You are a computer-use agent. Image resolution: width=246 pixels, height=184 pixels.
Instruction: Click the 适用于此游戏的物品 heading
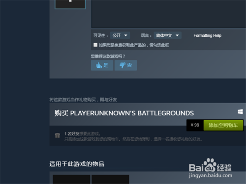coord(77,164)
